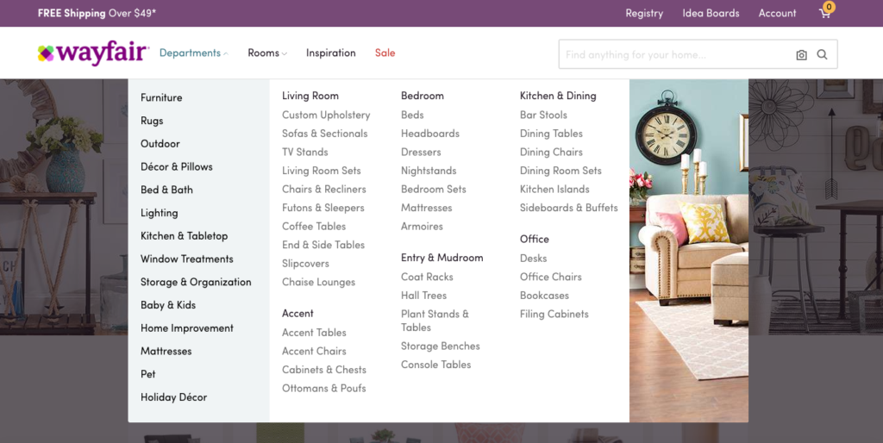The width and height of the screenshot is (883, 443).
Task: Open Entry & Mudroom category heading
Action: point(442,258)
